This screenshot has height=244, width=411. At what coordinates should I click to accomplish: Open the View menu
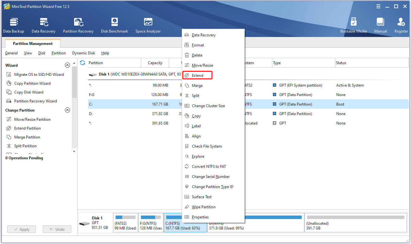[x=28, y=53]
